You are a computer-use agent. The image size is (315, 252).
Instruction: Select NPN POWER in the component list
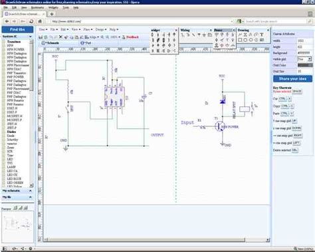[x=16, y=49]
